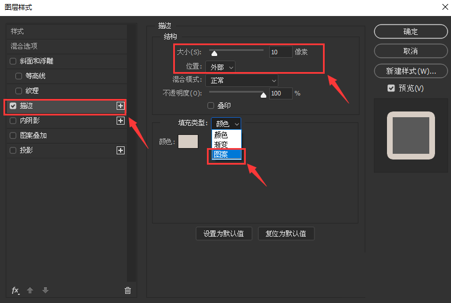
Task: Move effect up with up arrow icon
Action: 30,290
